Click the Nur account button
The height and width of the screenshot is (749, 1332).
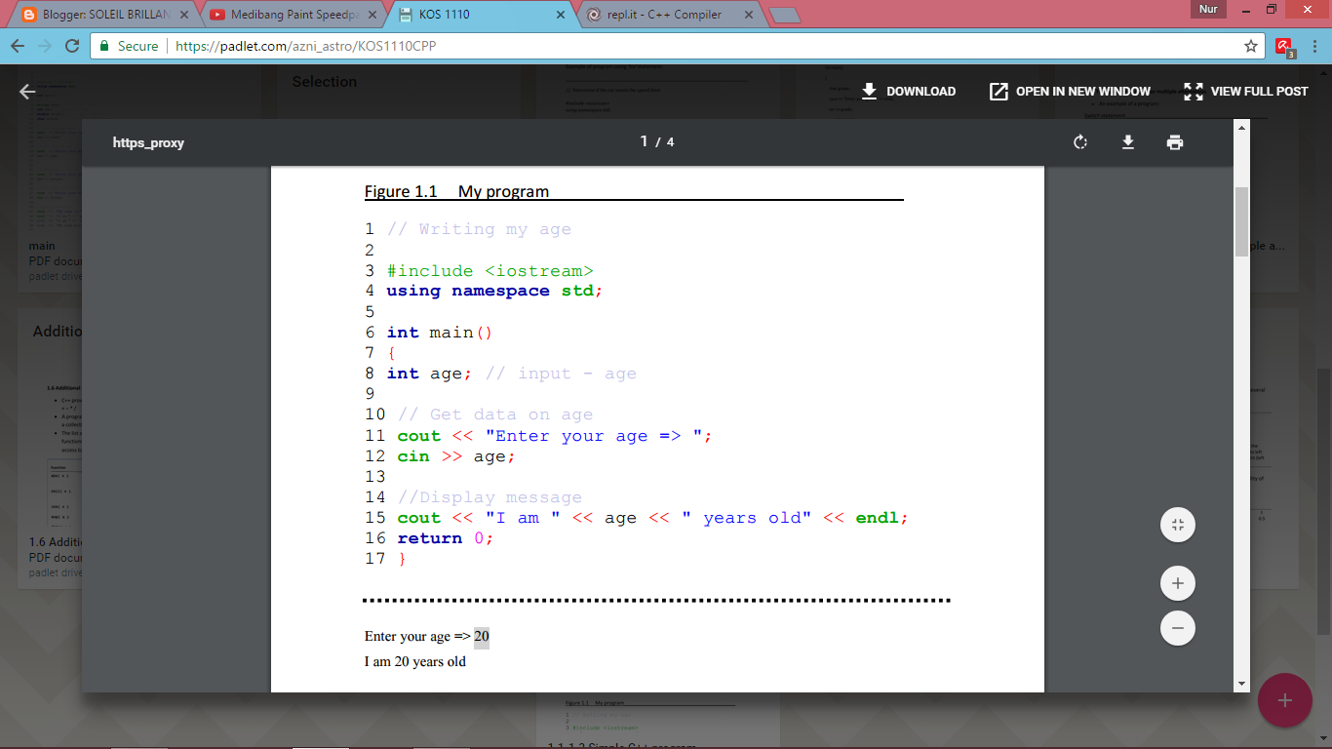[1207, 9]
